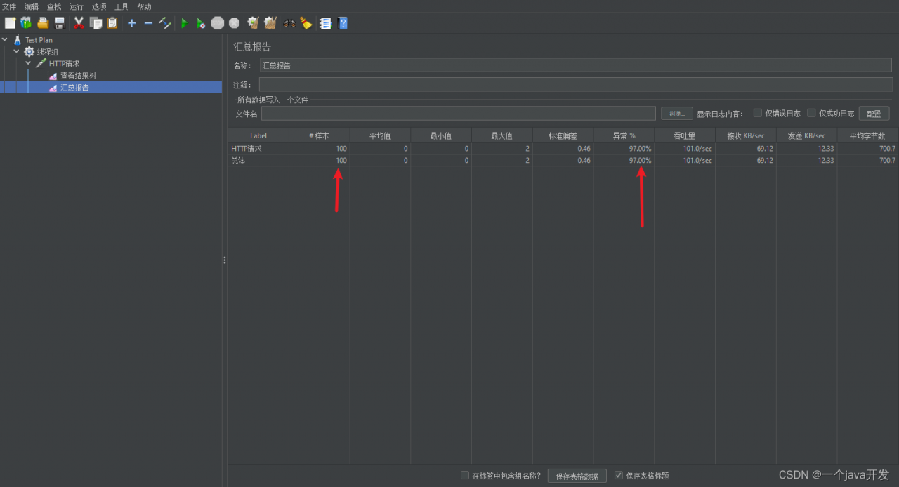This screenshot has height=487, width=899.
Task: Open the 选项 menu
Action: click(x=99, y=6)
